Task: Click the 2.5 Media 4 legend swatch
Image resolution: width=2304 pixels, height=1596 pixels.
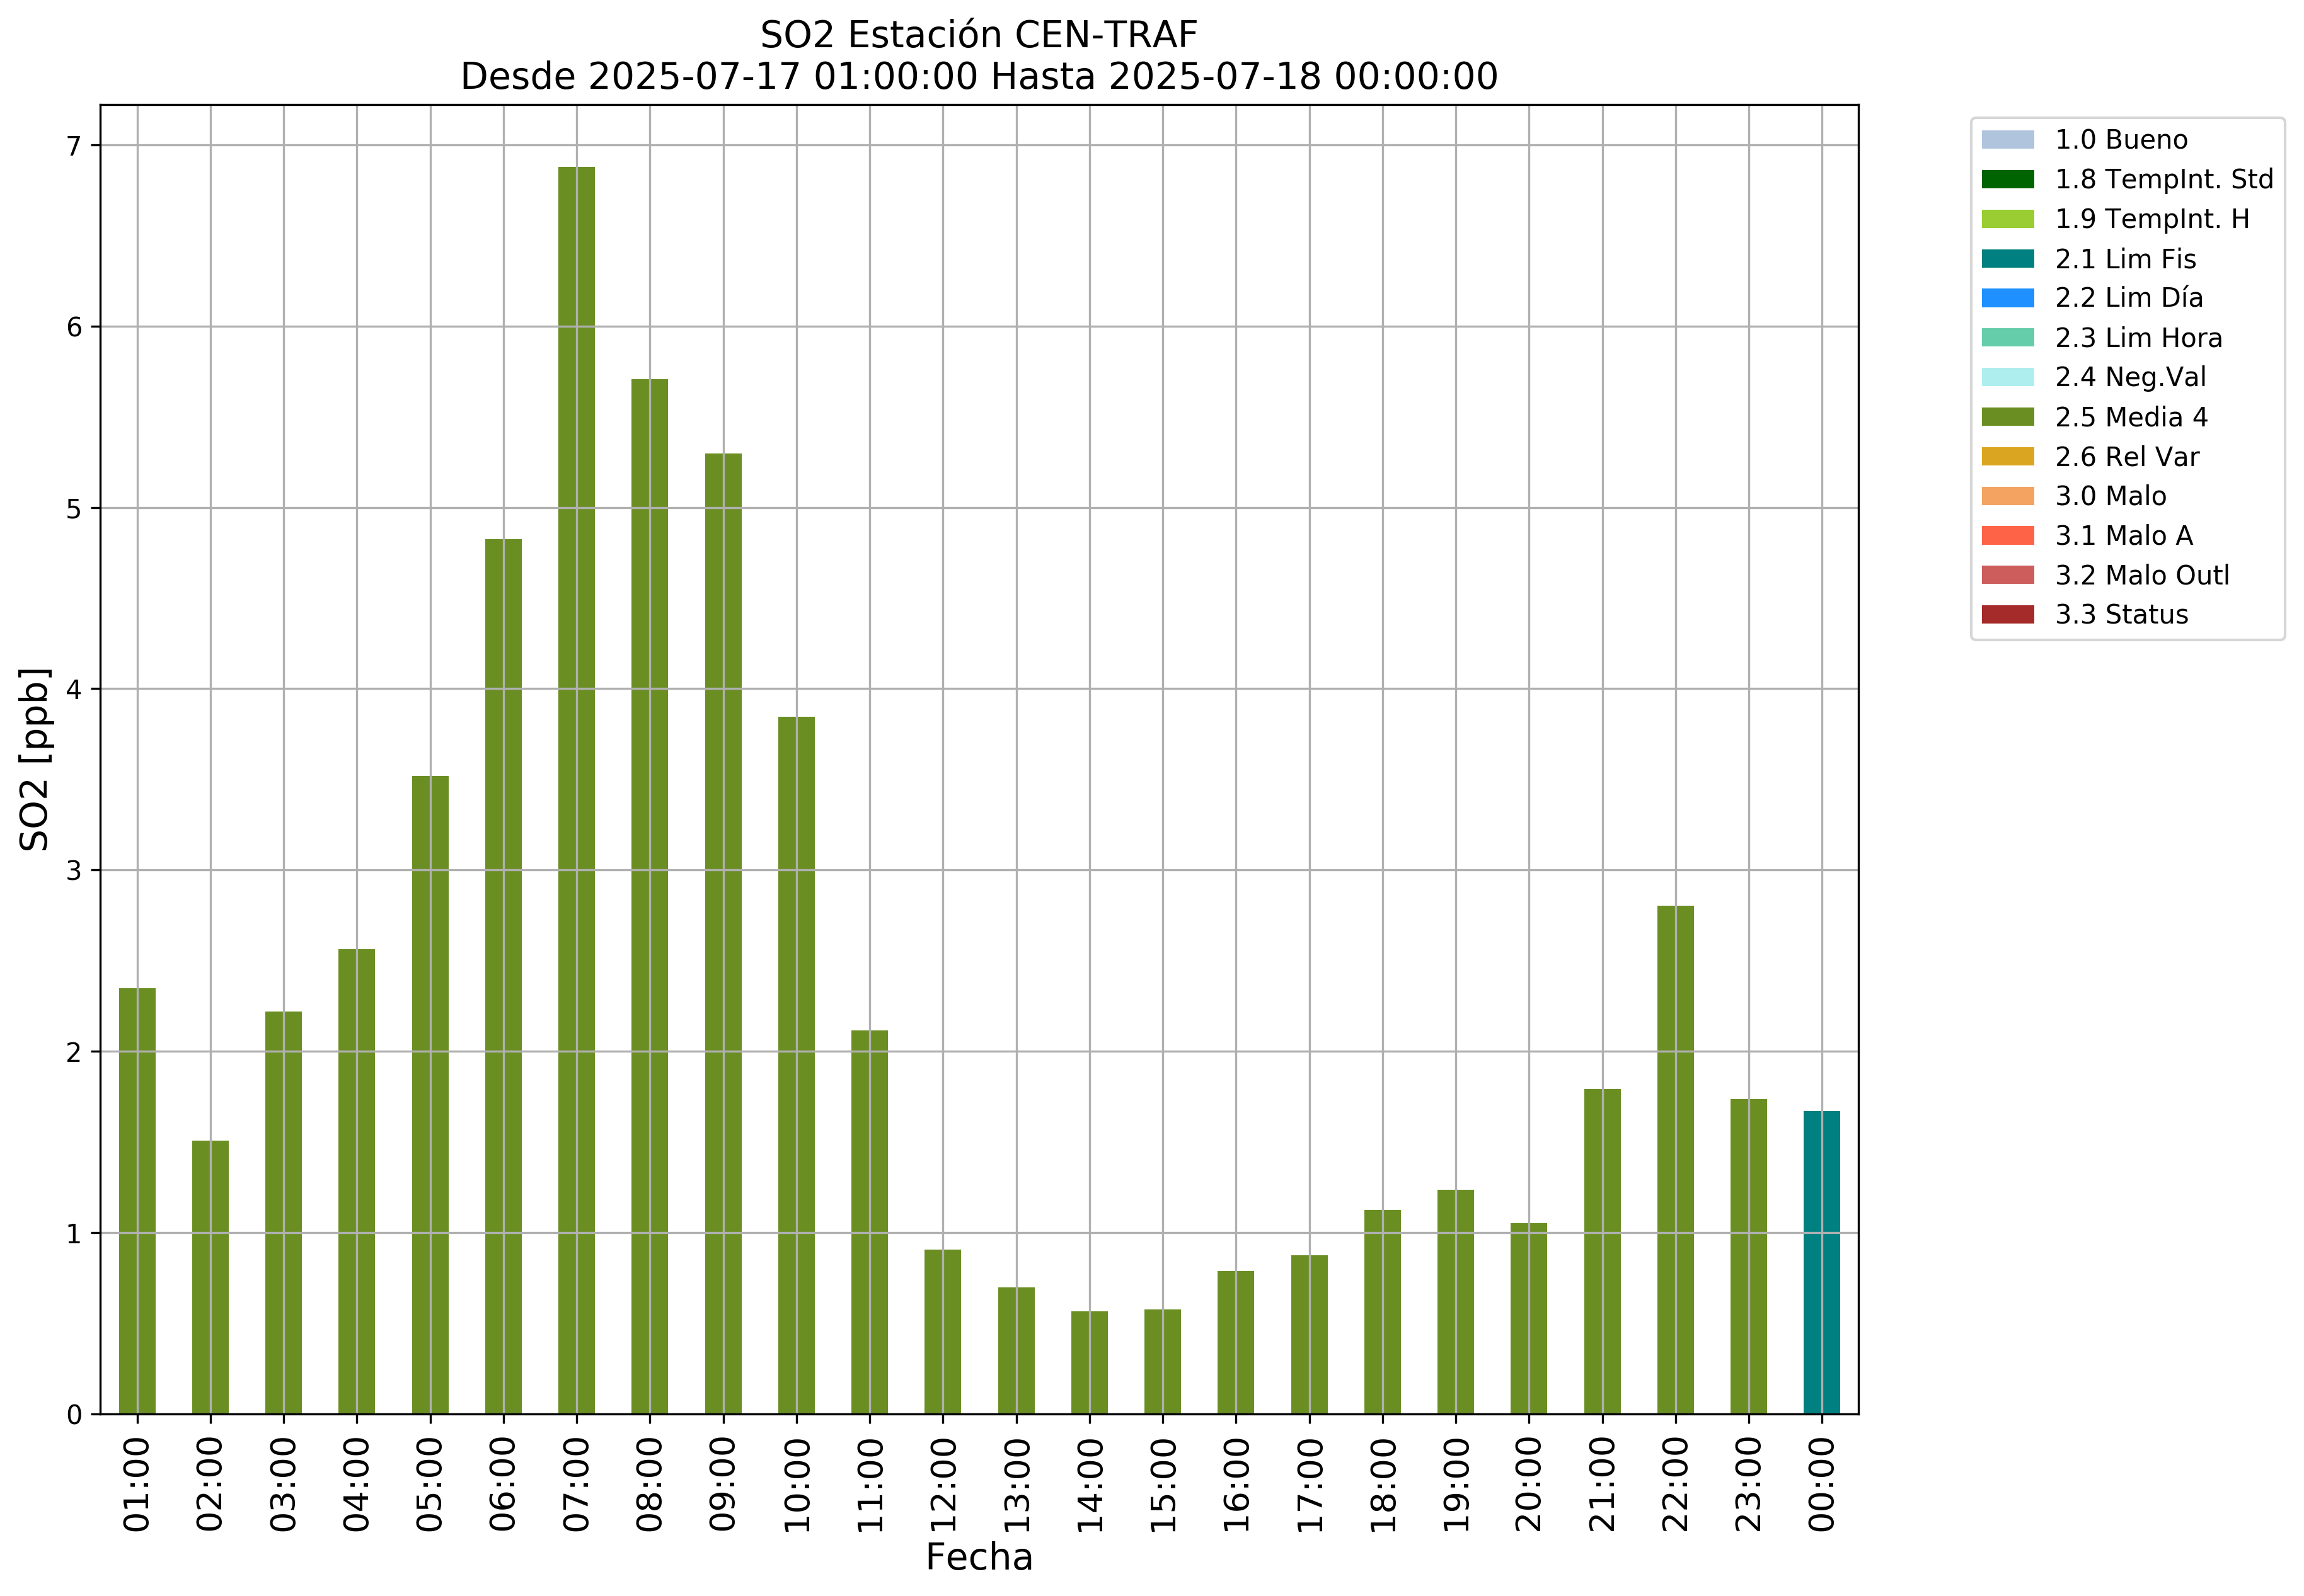Action: (2007, 417)
